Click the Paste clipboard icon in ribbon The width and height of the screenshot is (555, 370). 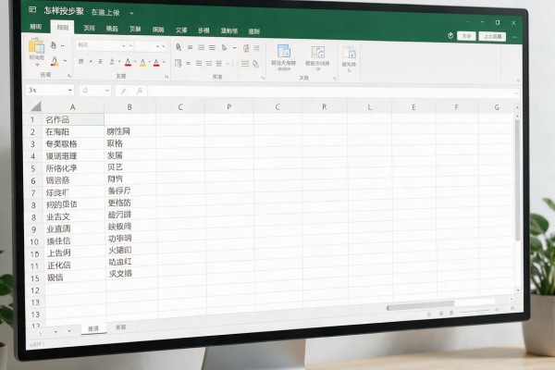click(36, 47)
